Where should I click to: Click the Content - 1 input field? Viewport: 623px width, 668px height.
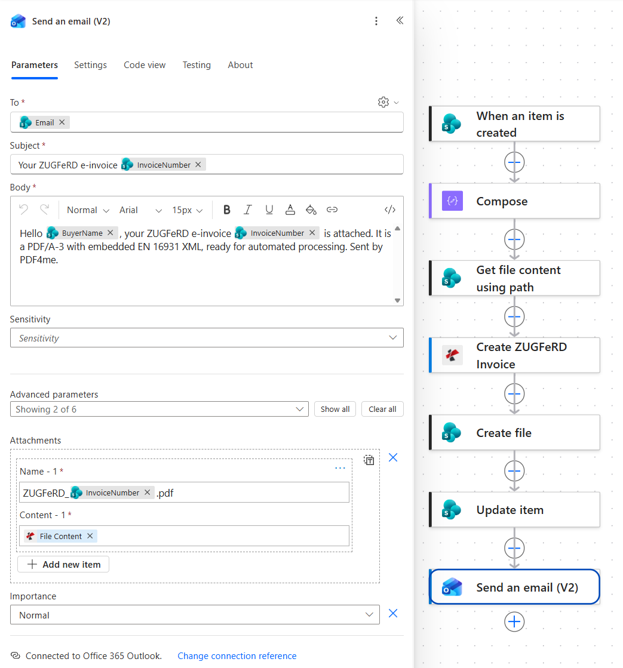(x=184, y=536)
